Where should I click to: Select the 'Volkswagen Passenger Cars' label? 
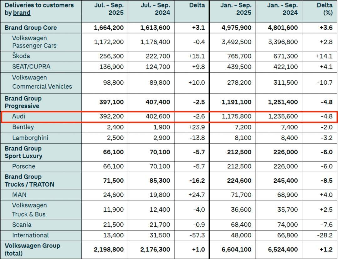click(x=34, y=42)
